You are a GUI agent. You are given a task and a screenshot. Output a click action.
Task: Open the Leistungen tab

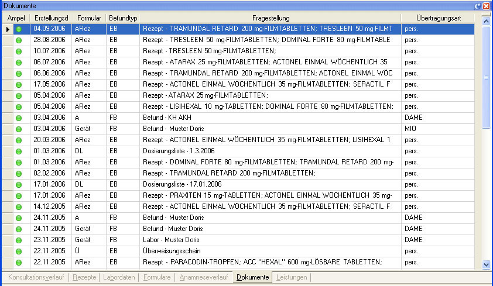[x=292, y=277]
